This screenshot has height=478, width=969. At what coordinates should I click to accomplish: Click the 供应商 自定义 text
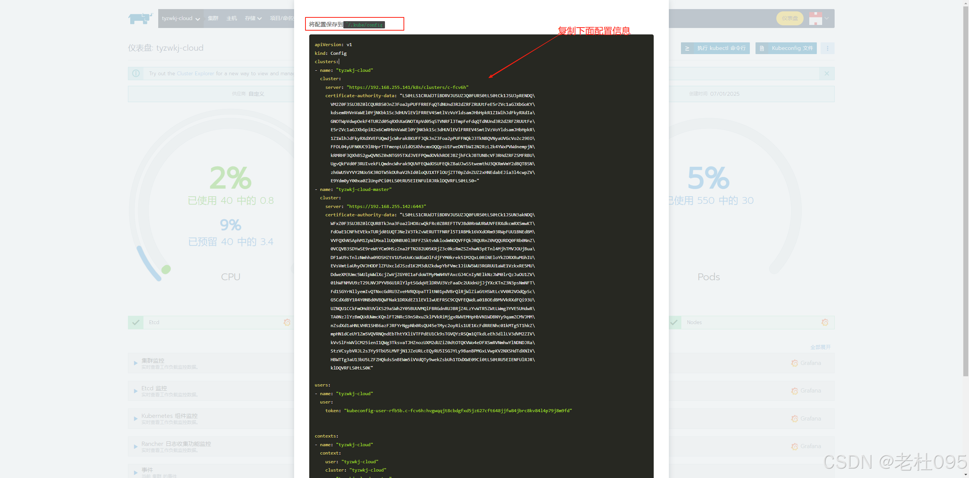248,94
